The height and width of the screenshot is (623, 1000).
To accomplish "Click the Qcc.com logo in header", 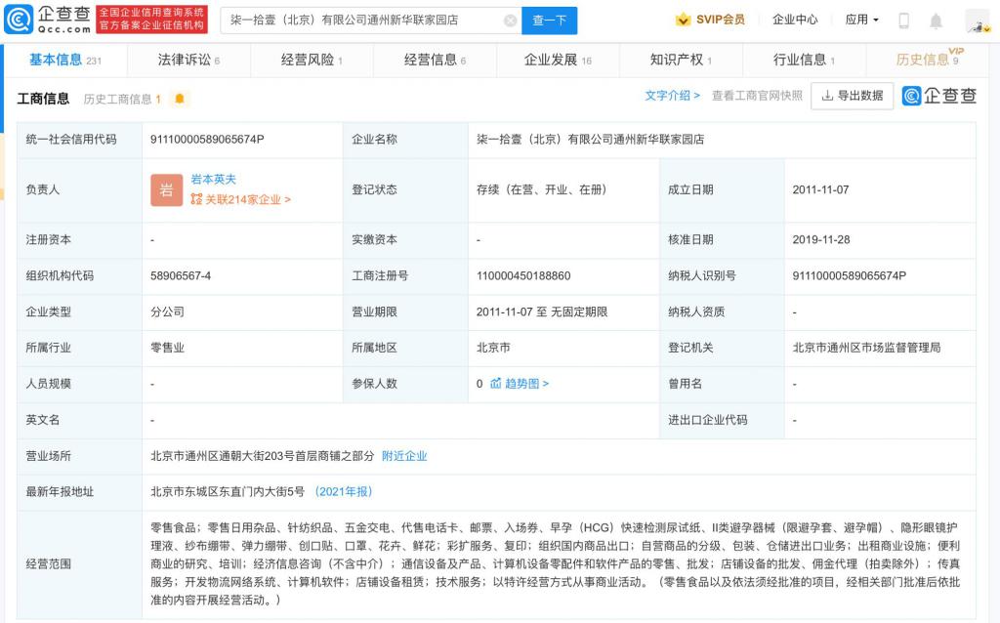I will [x=47, y=20].
